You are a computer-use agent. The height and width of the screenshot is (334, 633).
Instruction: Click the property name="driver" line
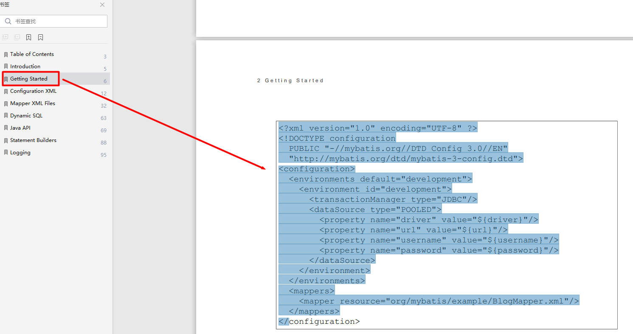click(x=429, y=220)
